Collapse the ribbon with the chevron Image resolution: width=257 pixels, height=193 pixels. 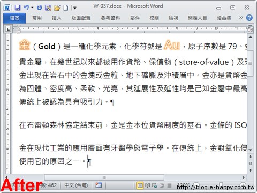(240, 18)
